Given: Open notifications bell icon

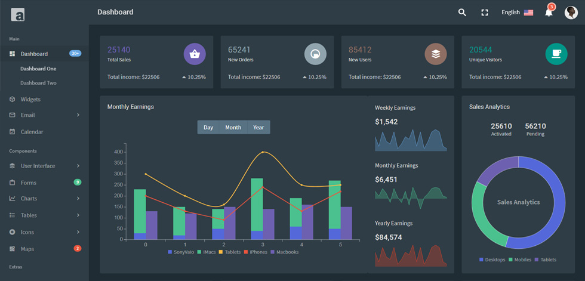Looking at the screenshot, I should (x=549, y=13).
